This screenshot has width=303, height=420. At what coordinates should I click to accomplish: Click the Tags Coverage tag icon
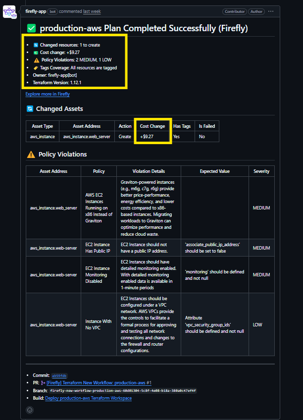click(x=36, y=68)
